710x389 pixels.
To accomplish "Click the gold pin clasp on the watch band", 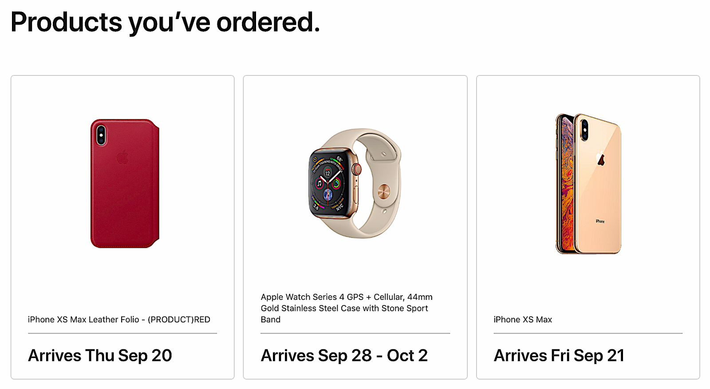I will click(x=383, y=192).
